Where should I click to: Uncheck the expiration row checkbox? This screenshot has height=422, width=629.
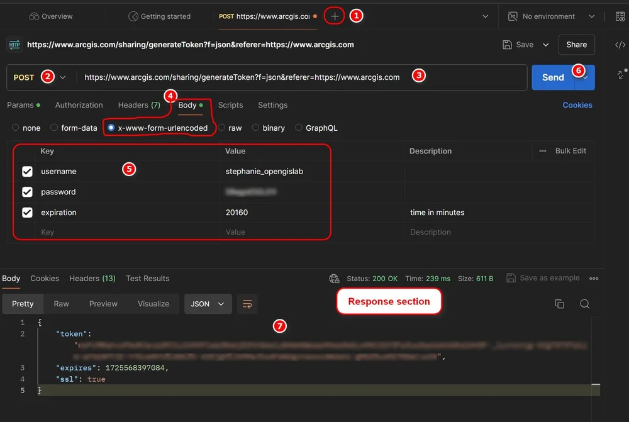[27, 212]
